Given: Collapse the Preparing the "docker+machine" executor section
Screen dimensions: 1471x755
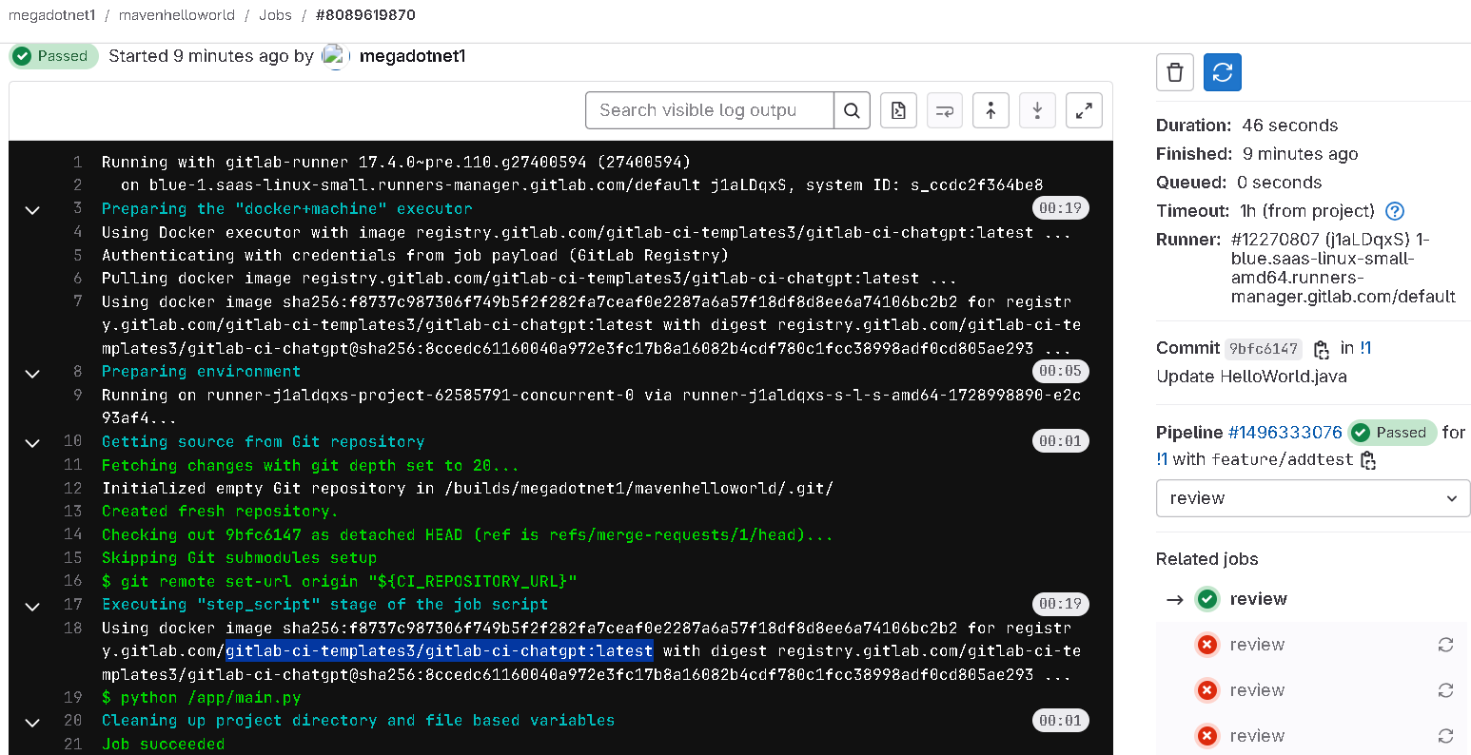Looking at the screenshot, I should pos(32,209).
